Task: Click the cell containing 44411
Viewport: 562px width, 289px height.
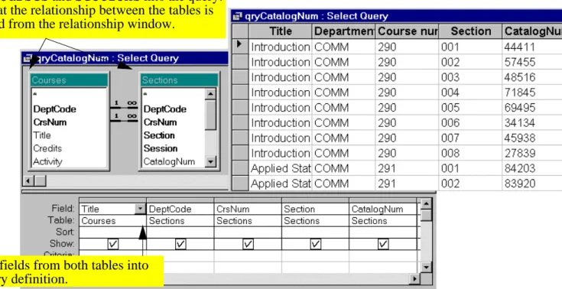Action: click(x=532, y=47)
